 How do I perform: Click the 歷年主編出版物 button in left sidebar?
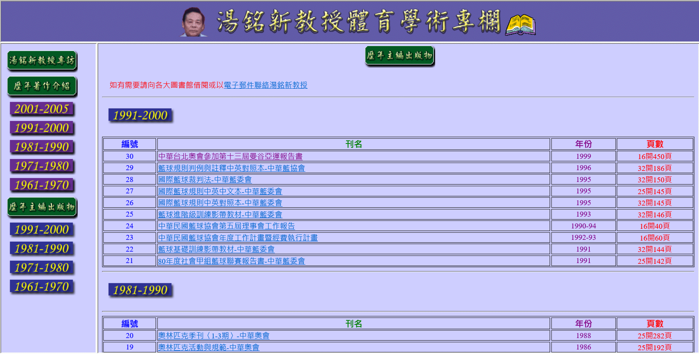point(42,207)
